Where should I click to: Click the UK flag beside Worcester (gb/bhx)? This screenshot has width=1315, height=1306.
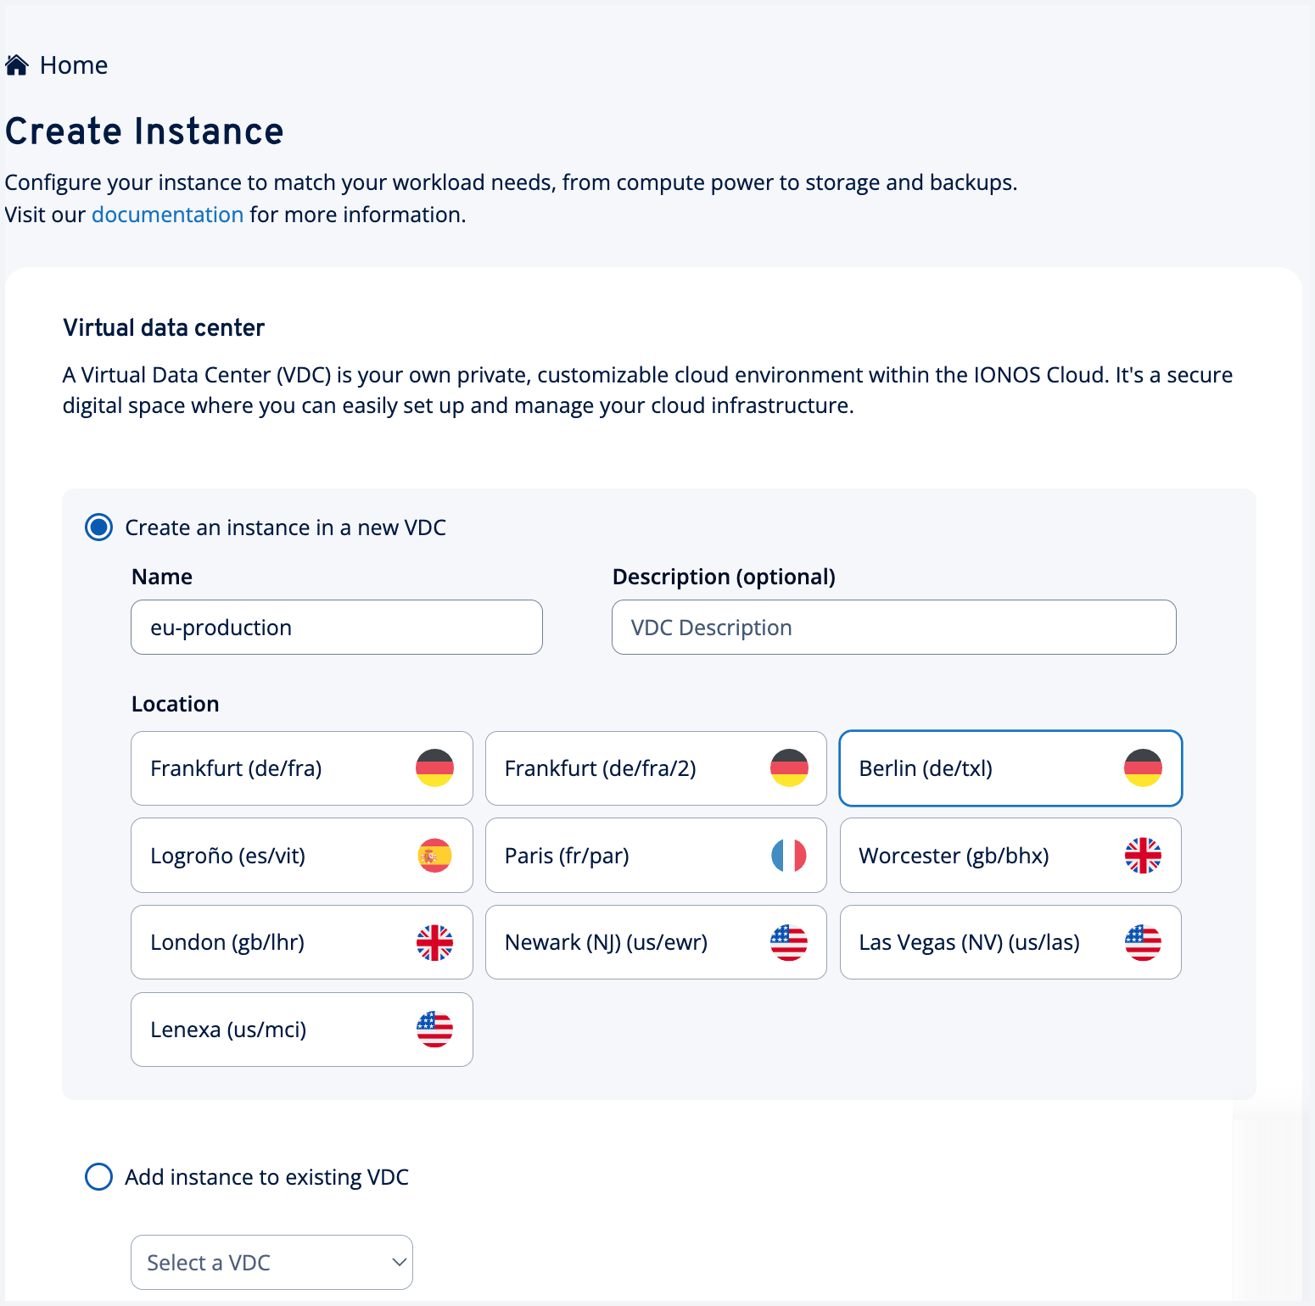tap(1143, 855)
